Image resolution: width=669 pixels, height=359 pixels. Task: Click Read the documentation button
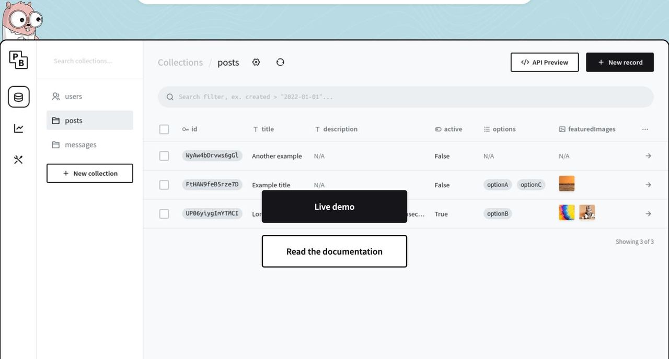pyautogui.click(x=334, y=252)
